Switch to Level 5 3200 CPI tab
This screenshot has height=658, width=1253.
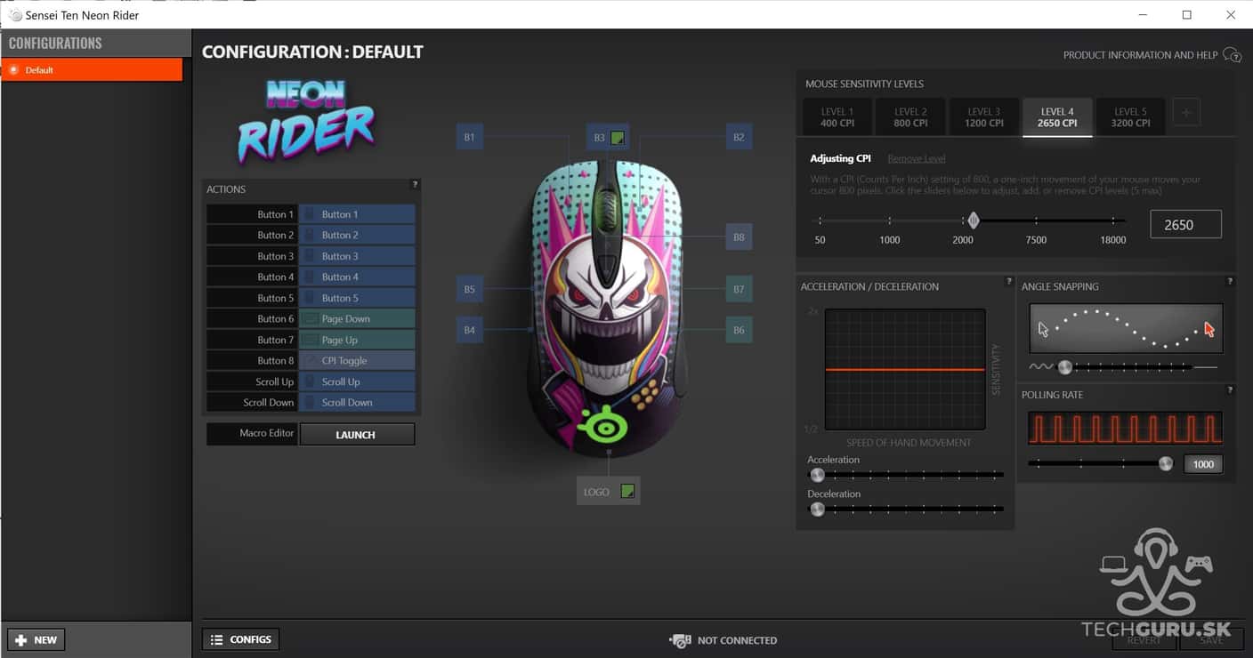pyautogui.click(x=1130, y=117)
